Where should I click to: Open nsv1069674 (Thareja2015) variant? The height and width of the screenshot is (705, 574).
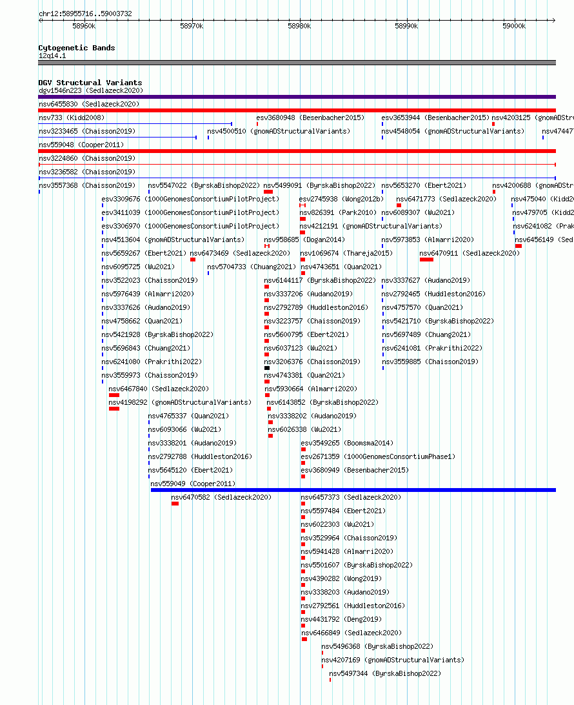[x=346, y=253]
